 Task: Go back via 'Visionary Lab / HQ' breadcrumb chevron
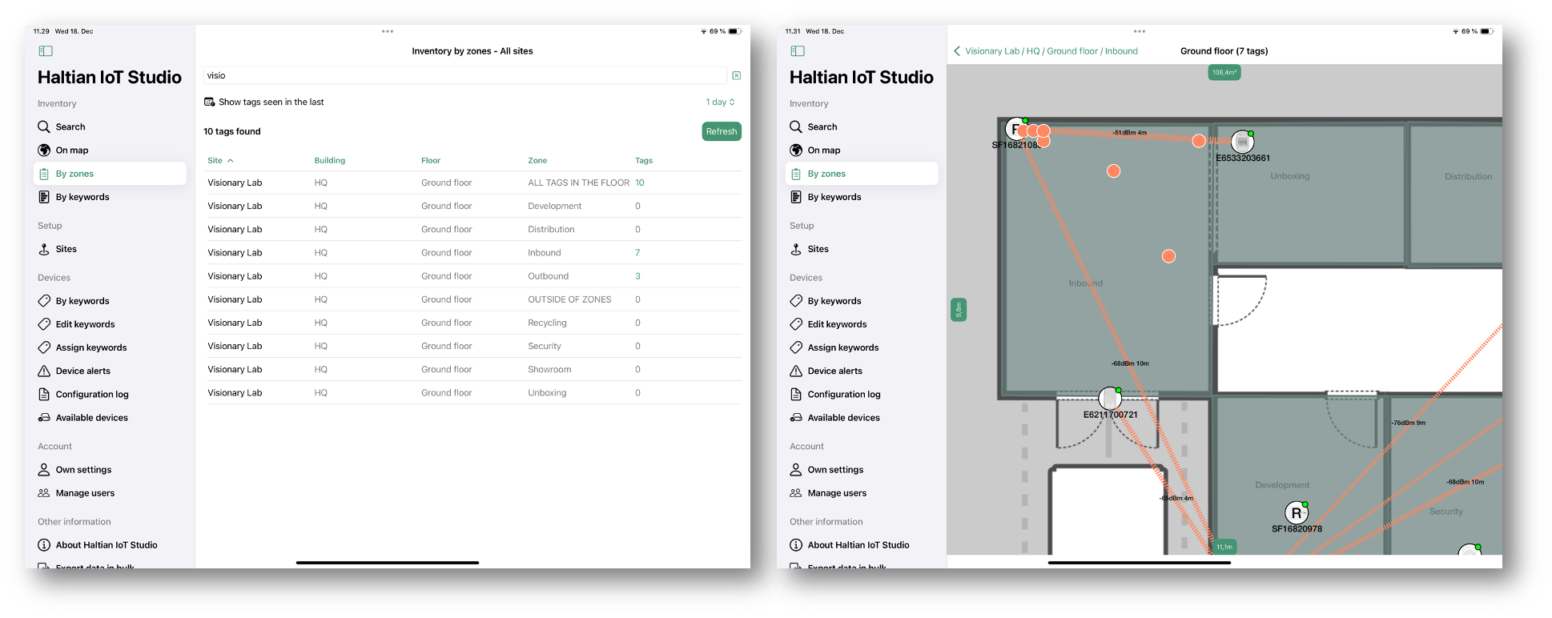coord(957,51)
